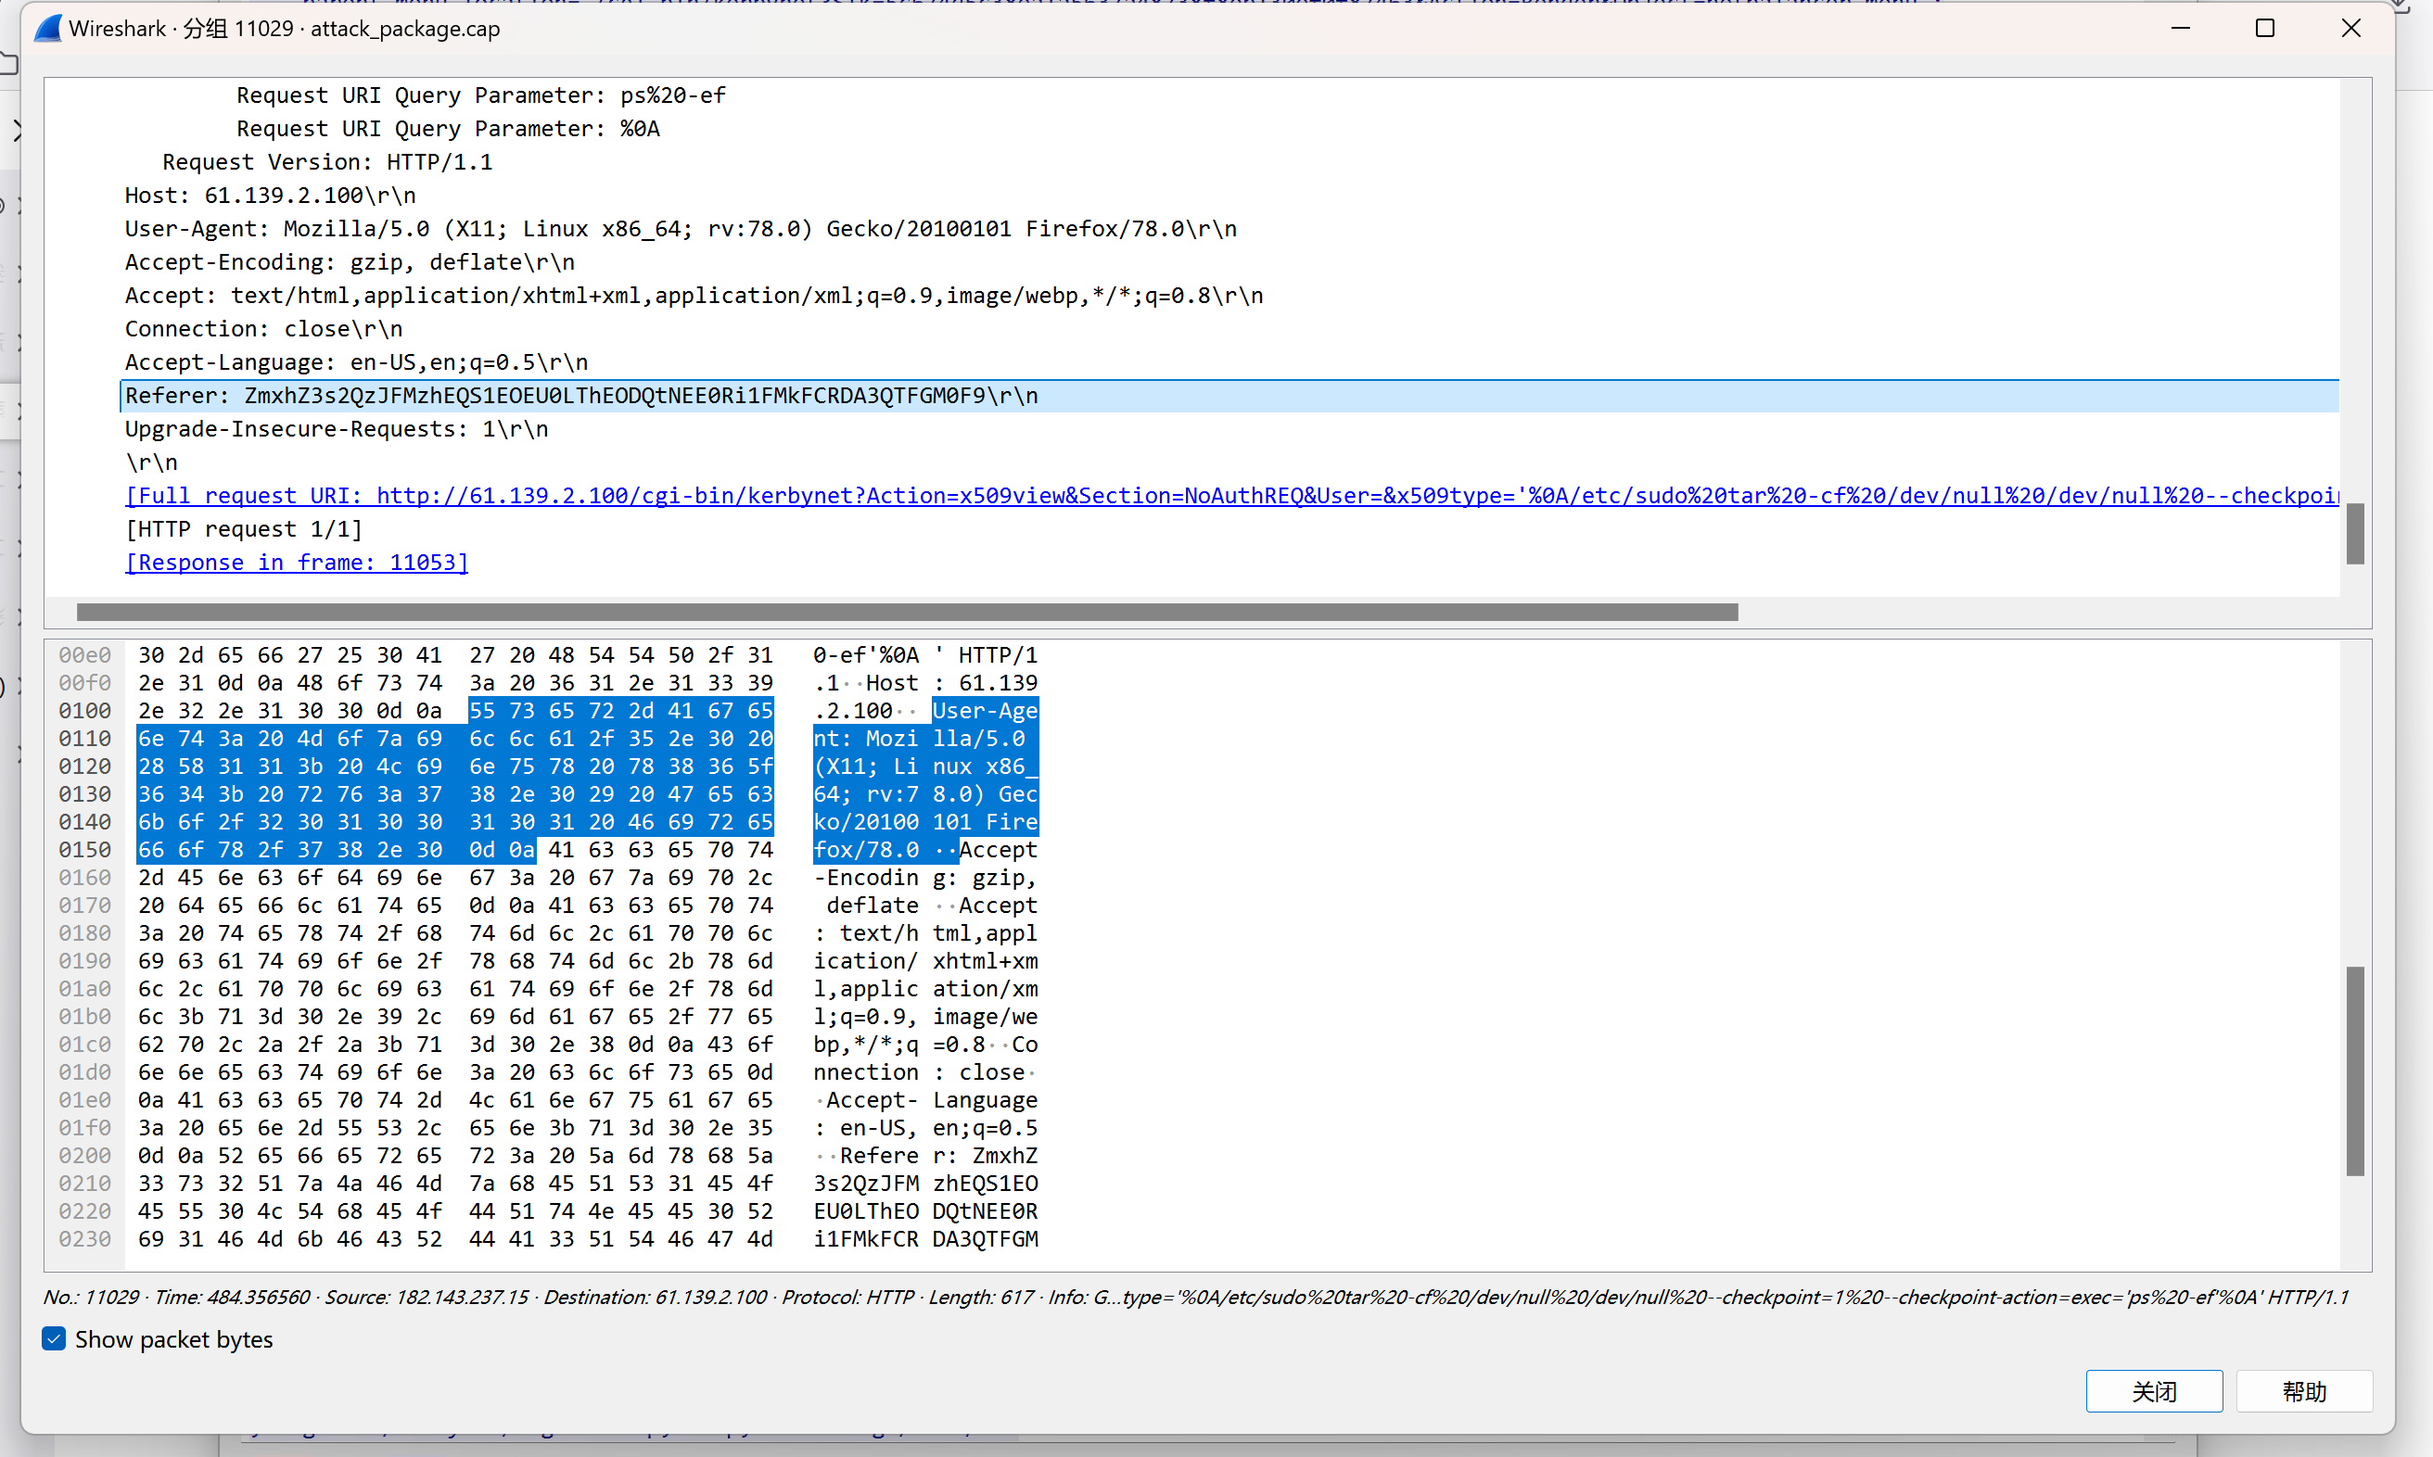Screen dimensions: 2433x1457
Task: Select the Upgrade-Insecure-Requests line
Action: [336, 428]
